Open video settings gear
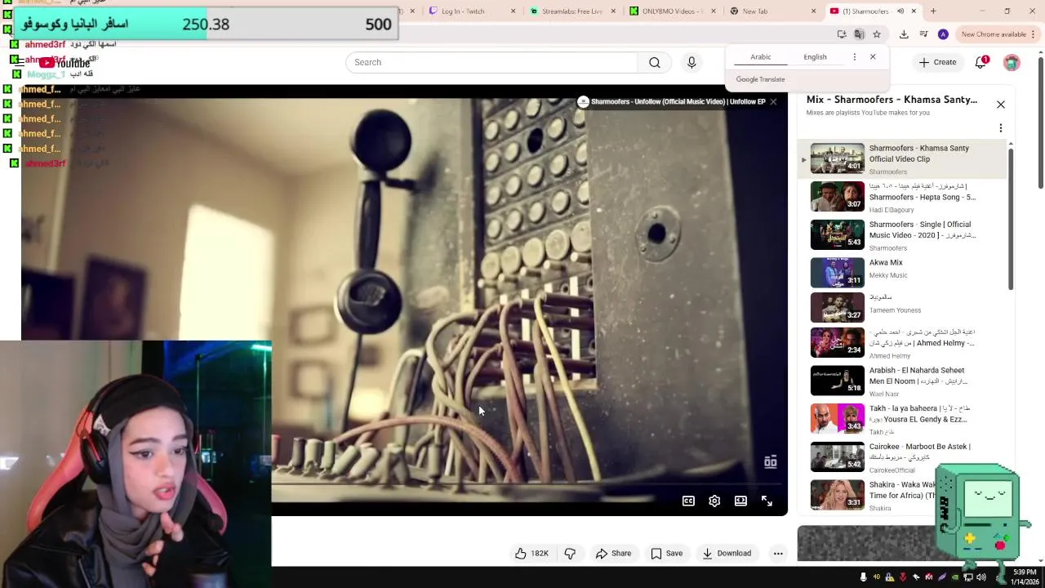This screenshot has width=1045, height=588. point(714,501)
